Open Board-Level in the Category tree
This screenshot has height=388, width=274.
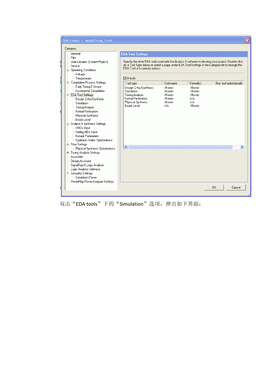(83, 119)
